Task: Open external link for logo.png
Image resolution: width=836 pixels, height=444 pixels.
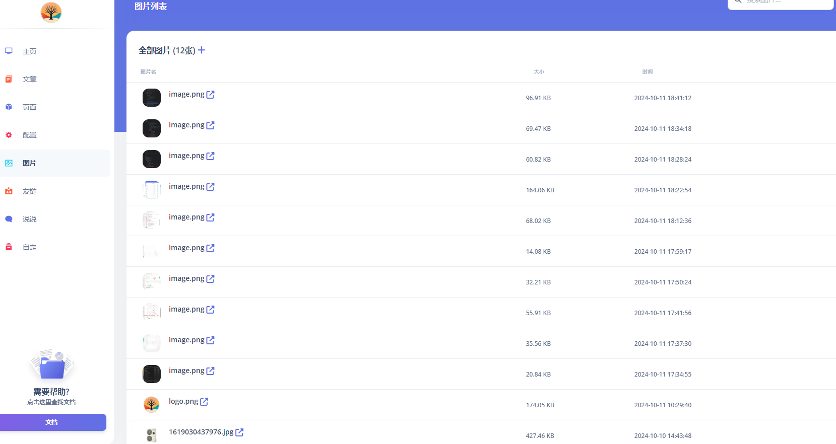Action: pos(204,402)
